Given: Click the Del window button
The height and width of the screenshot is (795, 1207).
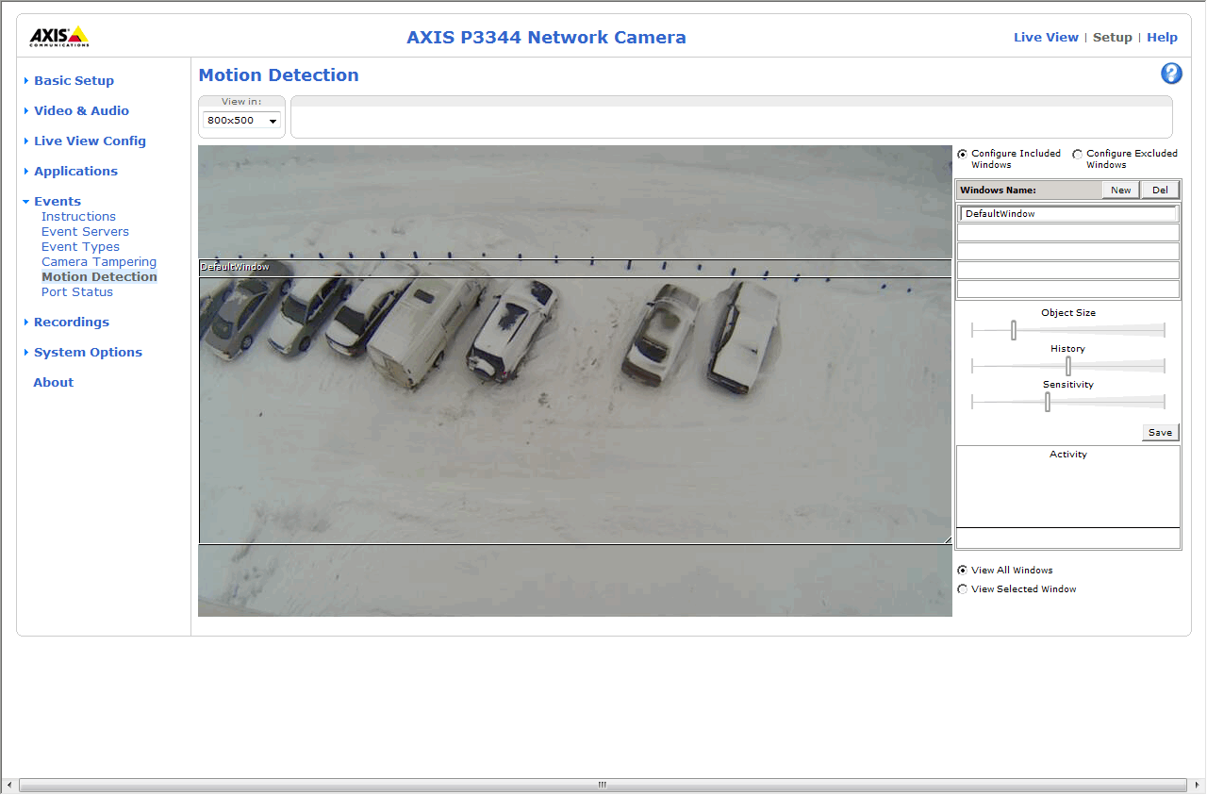Looking at the screenshot, I should [1160, 190].
